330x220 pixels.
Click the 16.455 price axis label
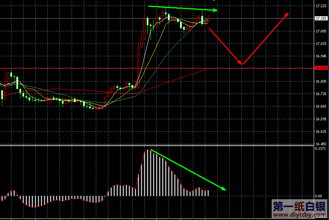point(321,144)
